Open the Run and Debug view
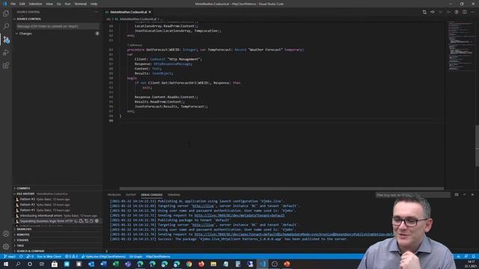Screen dimensions: 479x269 click(6, 52)
